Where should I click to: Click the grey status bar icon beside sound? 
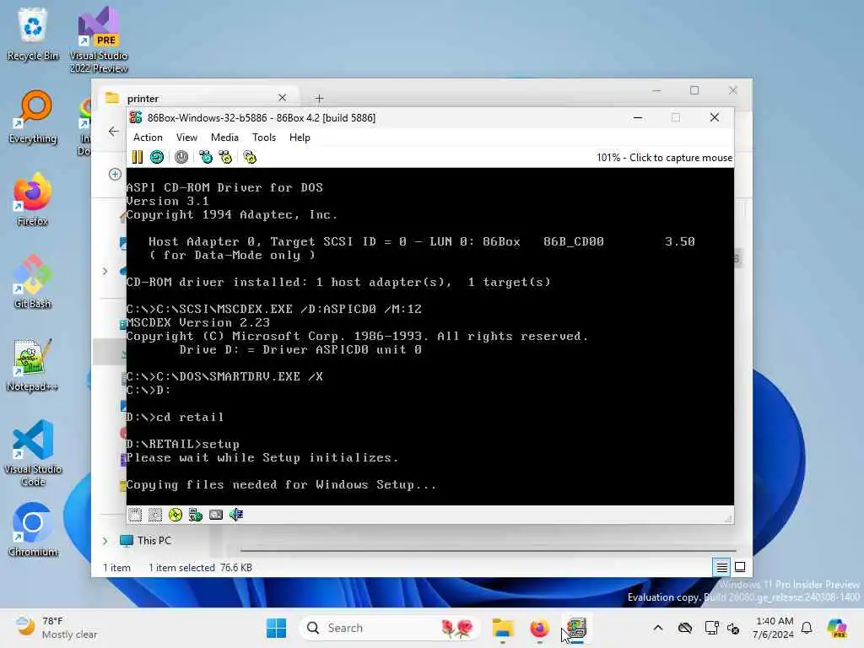pos(216,515)
